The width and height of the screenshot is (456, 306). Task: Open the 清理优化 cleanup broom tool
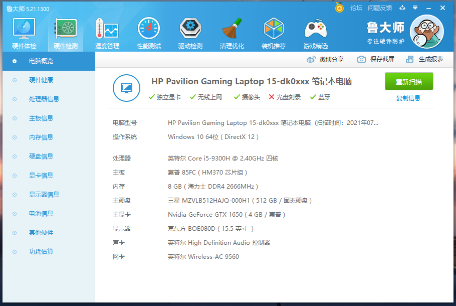(232, 33)
